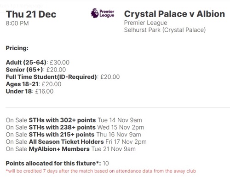Click STHs with 238+ points sale line
This screenshot has height=177, width=230.
[x=75, y=127]
